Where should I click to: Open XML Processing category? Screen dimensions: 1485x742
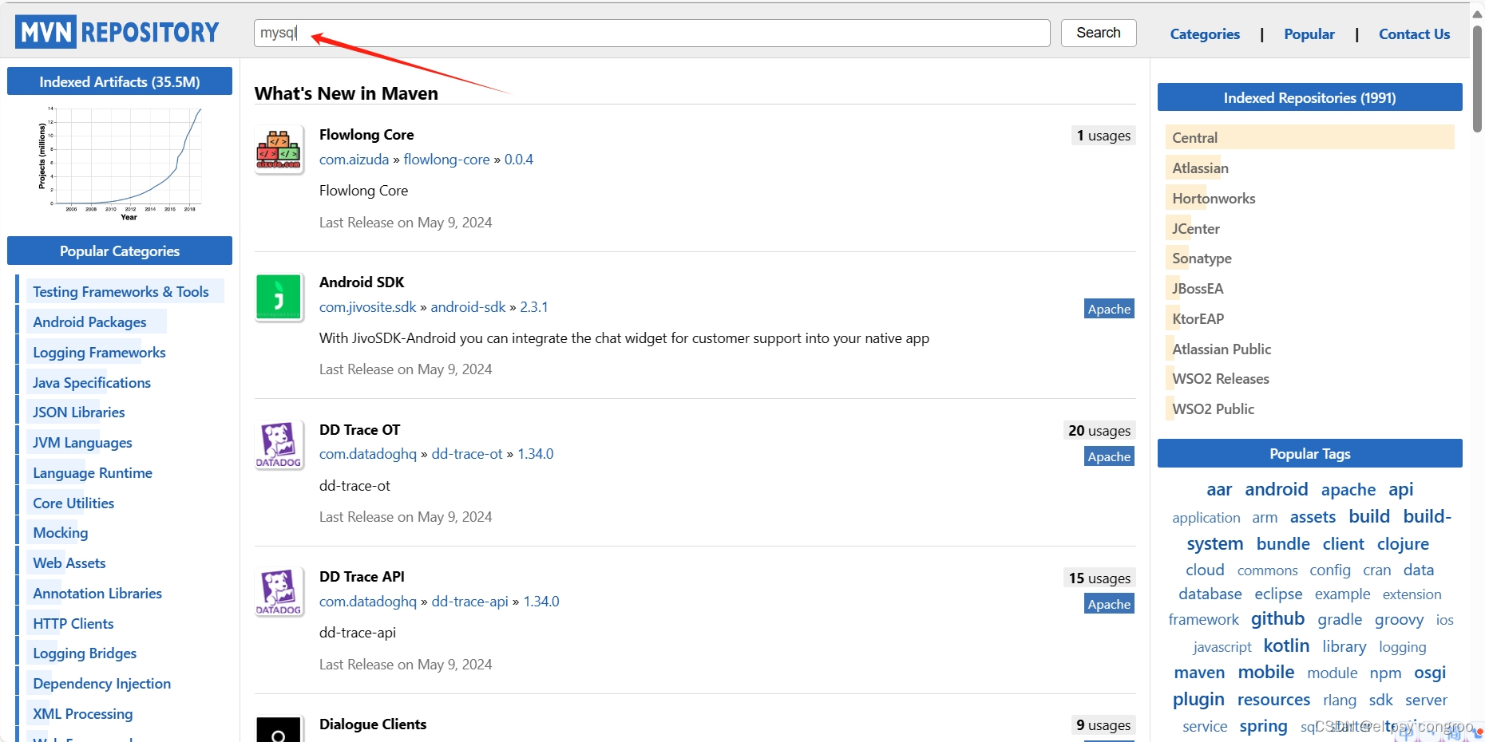[x=83, y=714]
